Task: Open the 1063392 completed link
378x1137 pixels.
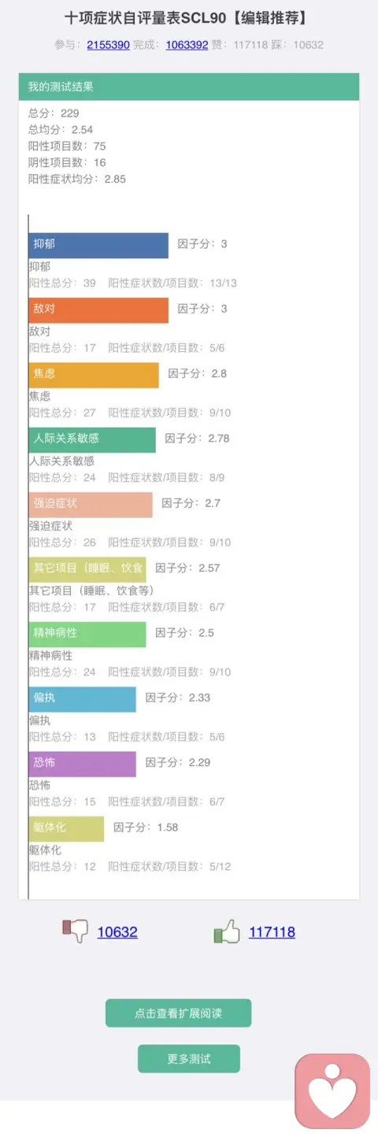Action: [187, 45]
